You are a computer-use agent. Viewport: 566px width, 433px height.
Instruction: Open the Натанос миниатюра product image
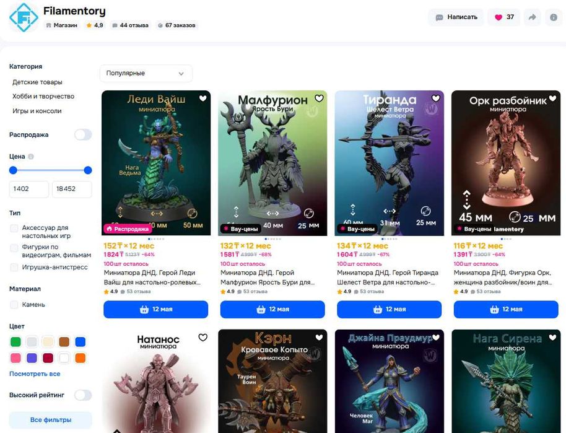coord(156,381)
